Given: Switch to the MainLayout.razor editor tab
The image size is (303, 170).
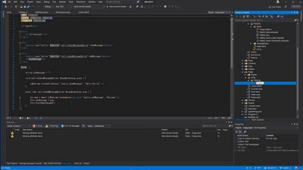Looking at the screenshot, I should pyautogui.click(x=63, y=12).
